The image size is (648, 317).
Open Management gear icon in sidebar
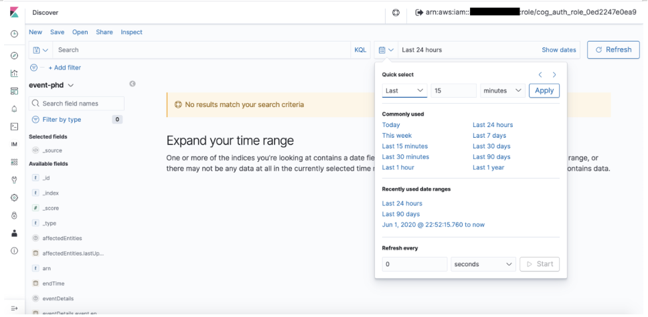tap(14, 198)
